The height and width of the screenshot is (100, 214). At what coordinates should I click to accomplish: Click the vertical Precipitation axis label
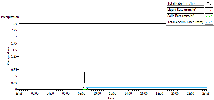(x=8, y=56)
